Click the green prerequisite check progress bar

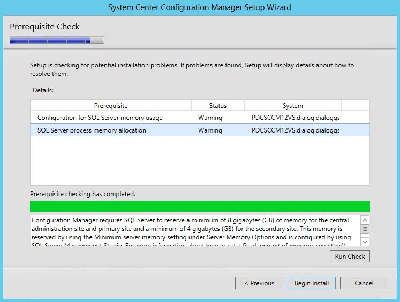click(x=200, y=206)
